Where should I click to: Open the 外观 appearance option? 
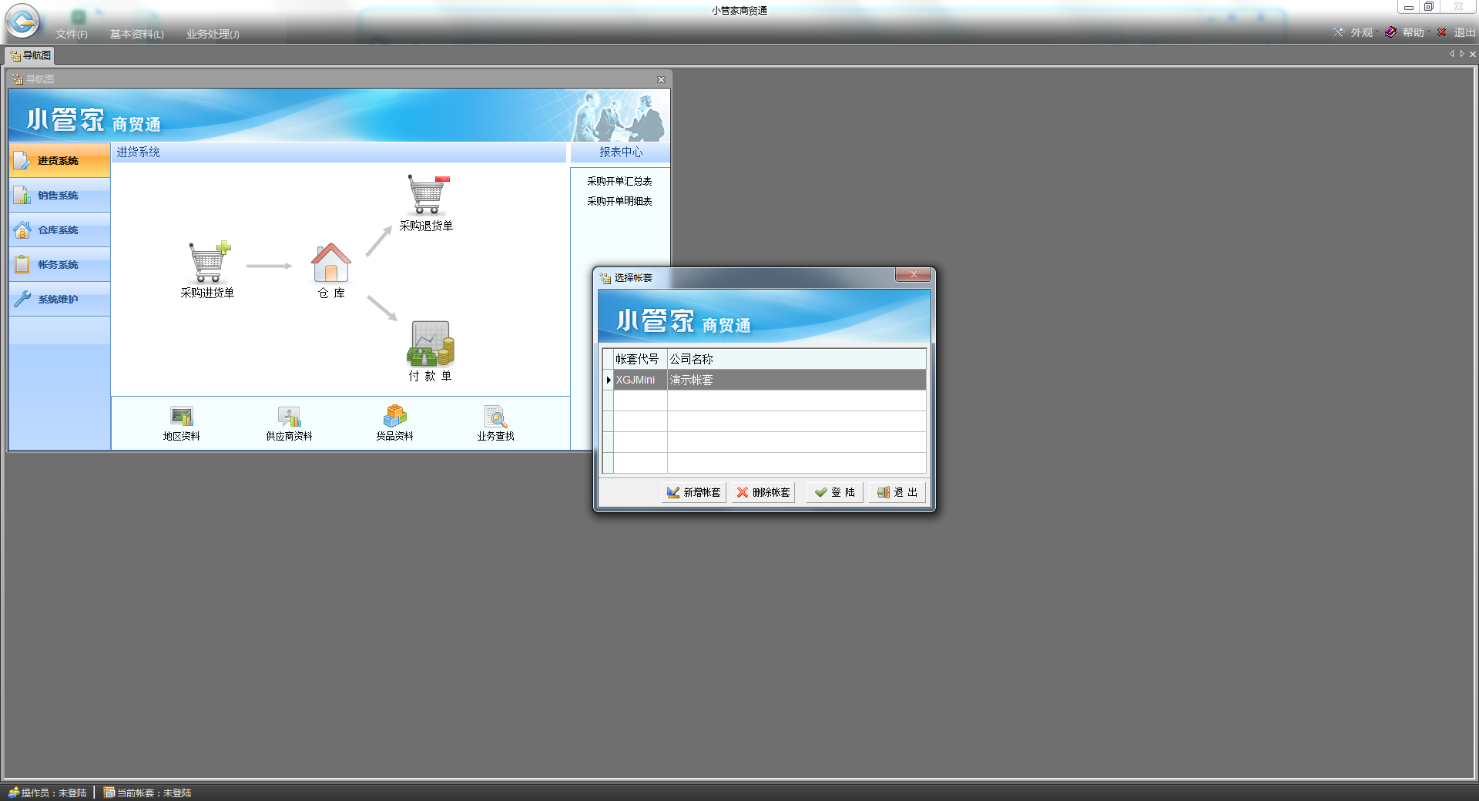1353,32
